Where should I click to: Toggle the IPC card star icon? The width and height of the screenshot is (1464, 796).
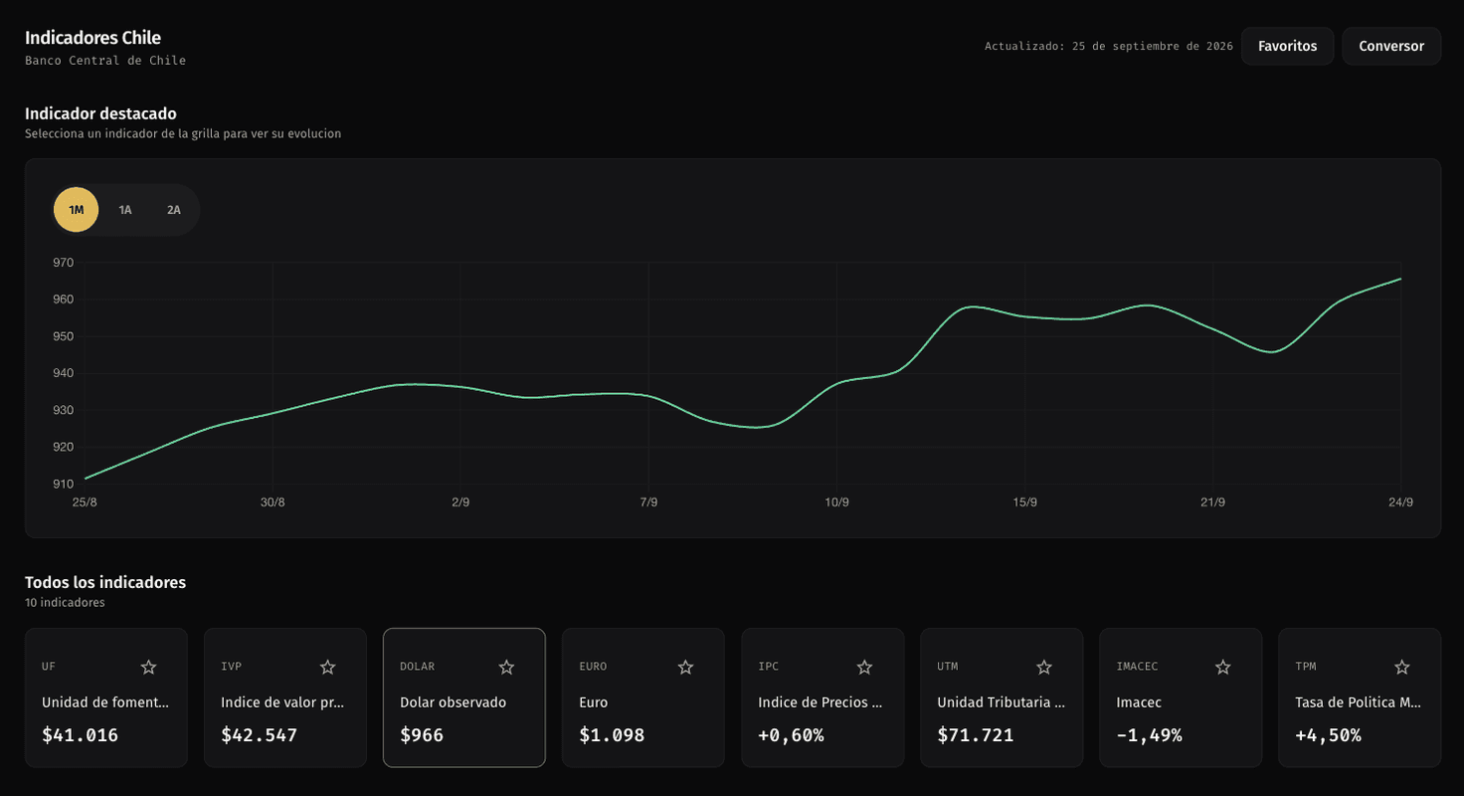tap(865, 667)
